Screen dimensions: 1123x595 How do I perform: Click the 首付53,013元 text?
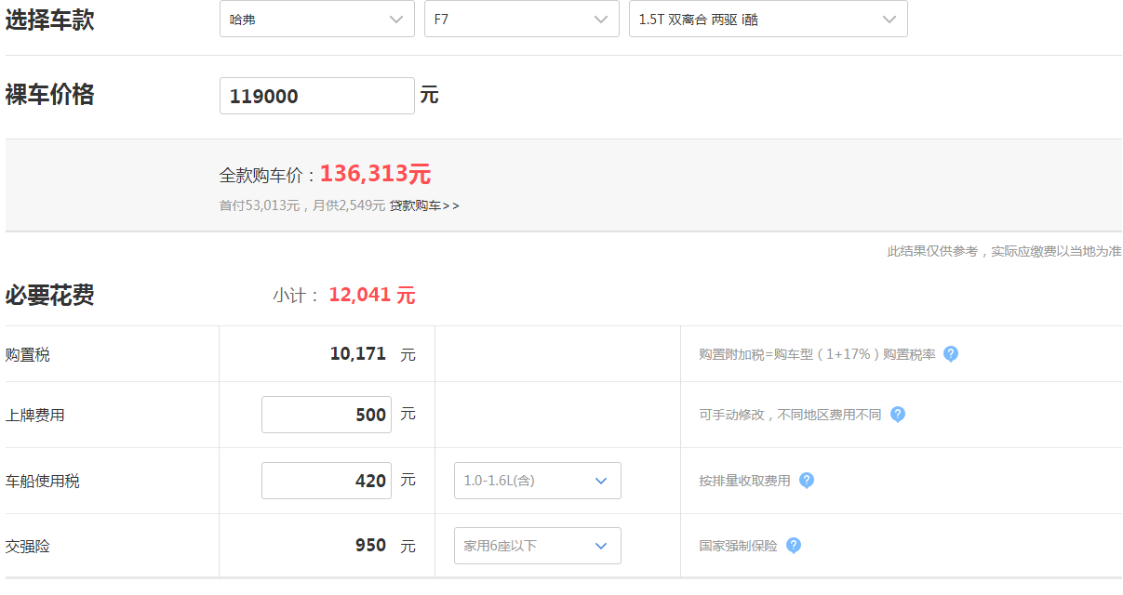pos(260,205)
